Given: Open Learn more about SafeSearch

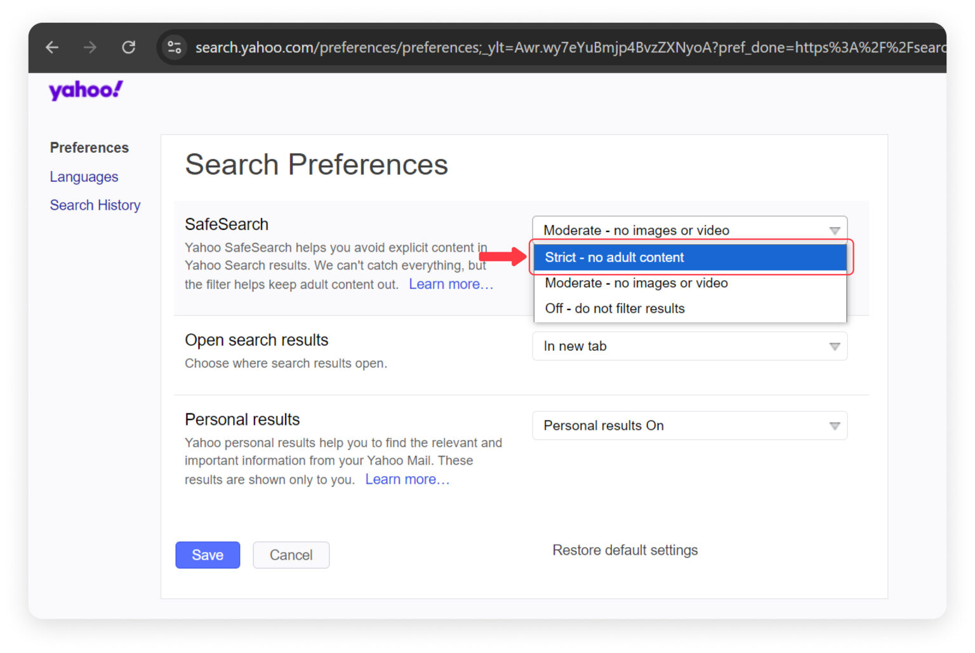Looking at the screenshot, I should pos(451,284).
